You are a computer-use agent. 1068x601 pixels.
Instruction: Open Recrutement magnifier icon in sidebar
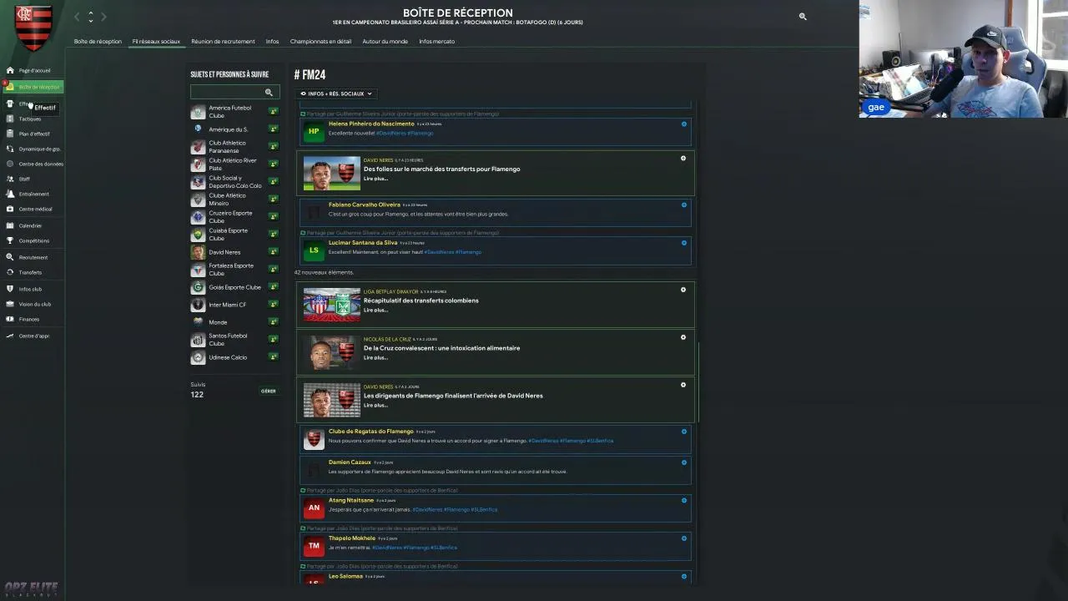pyautogui.click(x=10, y=257)
